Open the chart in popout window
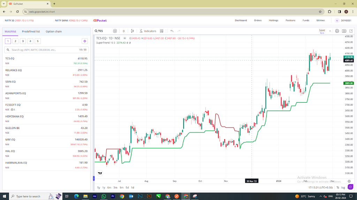Screen dimensions: 357x200 coord(351,31)
